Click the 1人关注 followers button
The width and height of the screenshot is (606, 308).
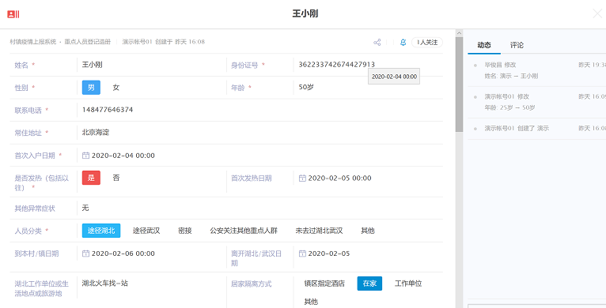427,43
